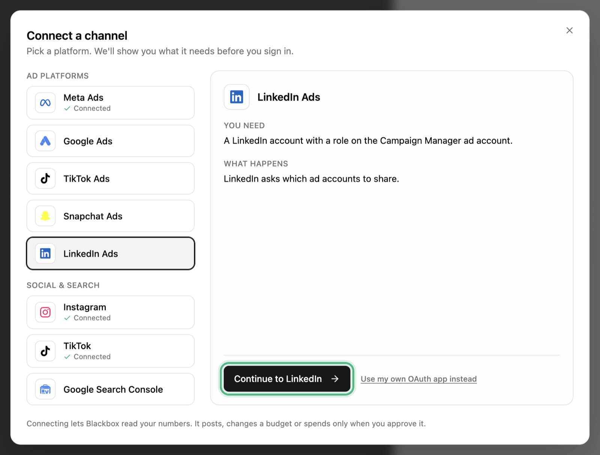Close the Connect a channel dialog

coord(569,30)
